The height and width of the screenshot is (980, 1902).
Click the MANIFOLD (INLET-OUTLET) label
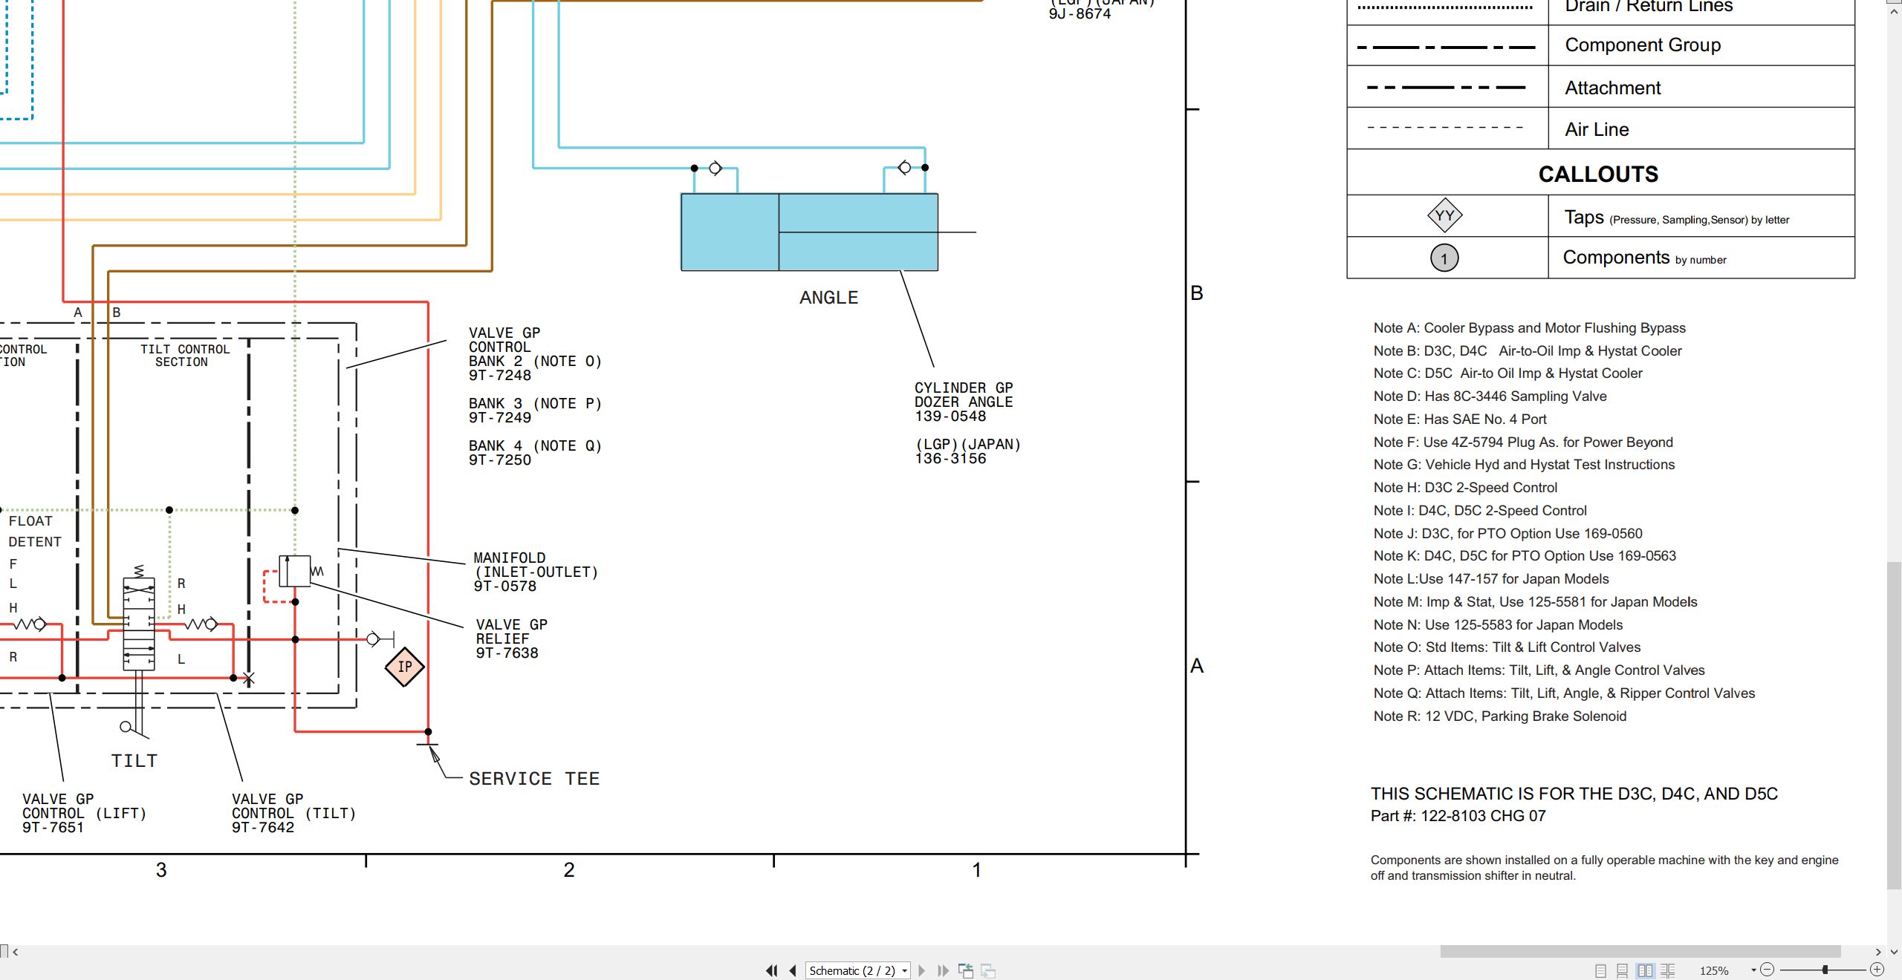point(536,565)
